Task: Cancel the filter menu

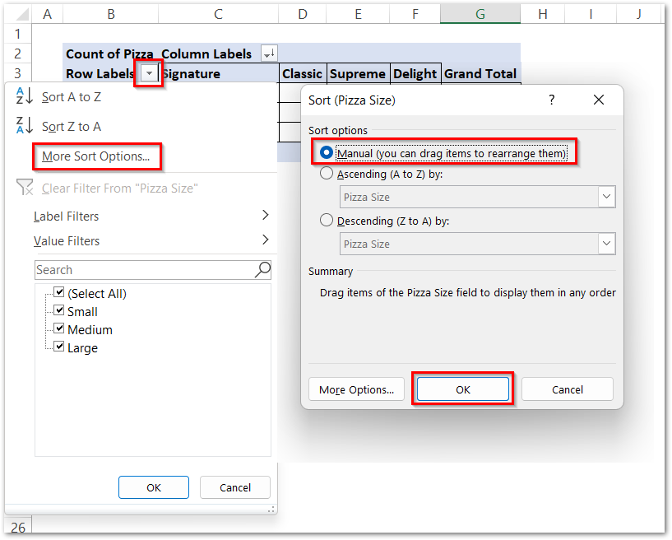Action: (x=234, y=487)
